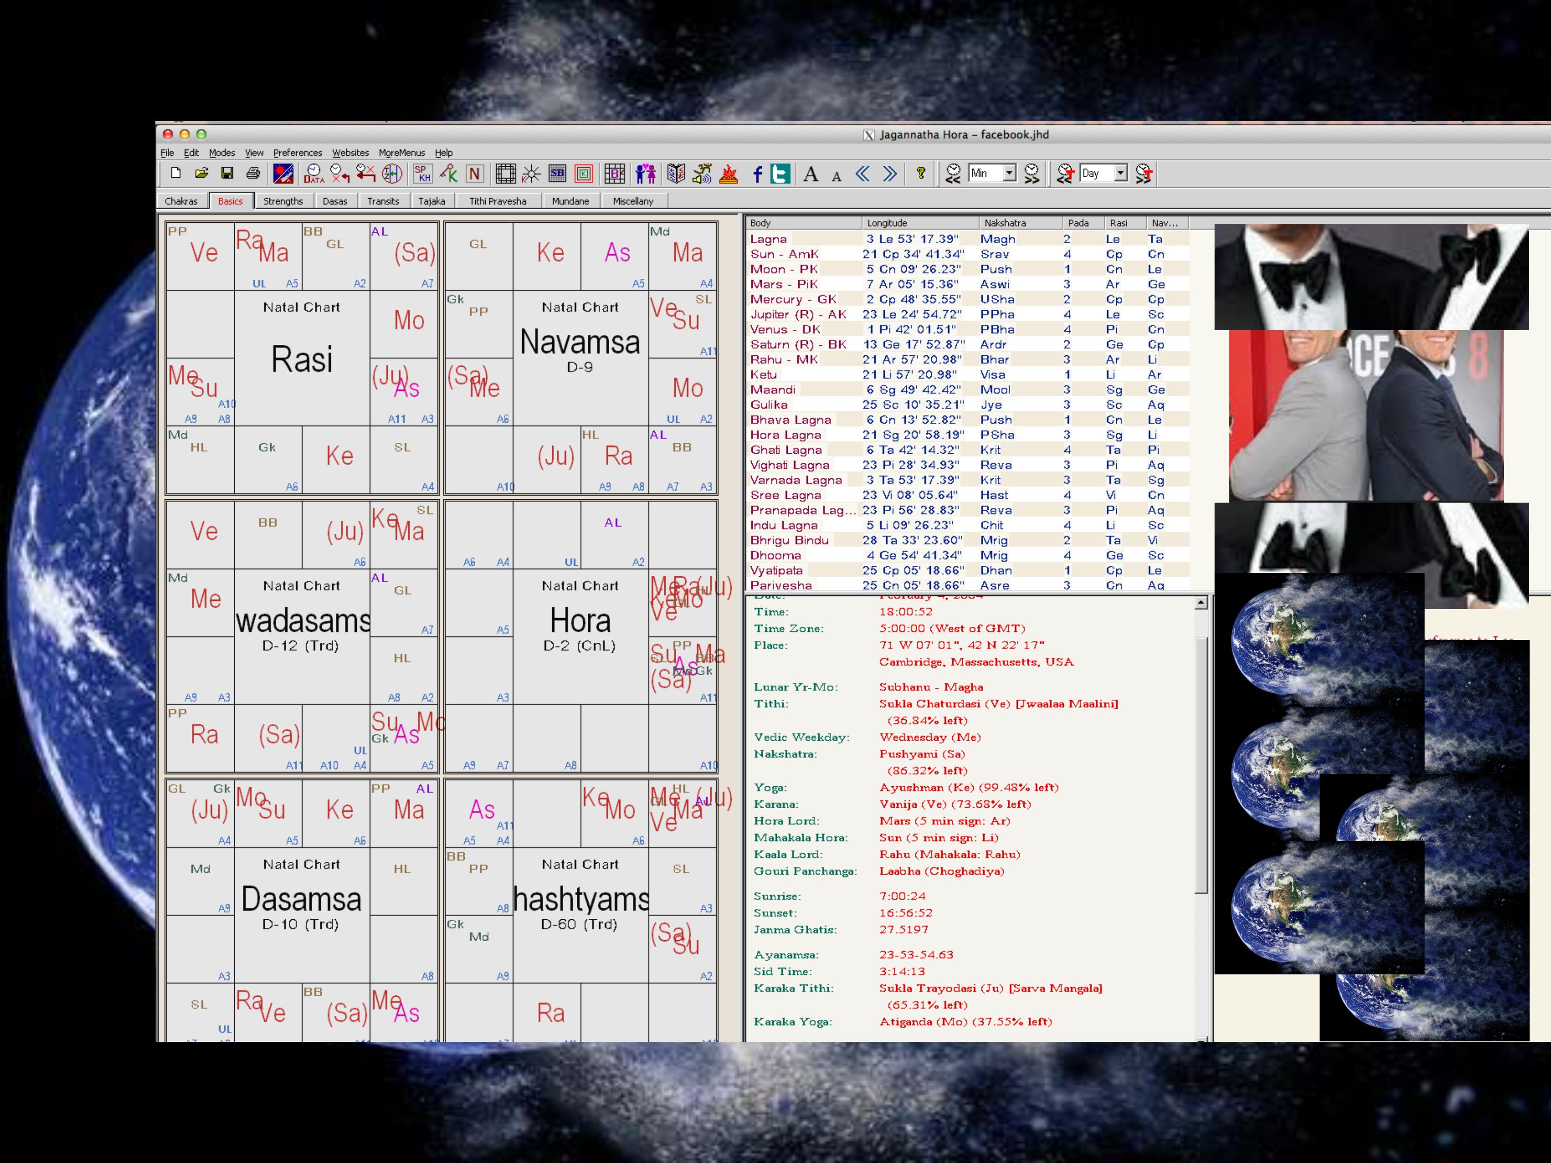Open a chart file via folder icon
This screenshot has width=1551, height=1163.
click(x=202, y=173)
